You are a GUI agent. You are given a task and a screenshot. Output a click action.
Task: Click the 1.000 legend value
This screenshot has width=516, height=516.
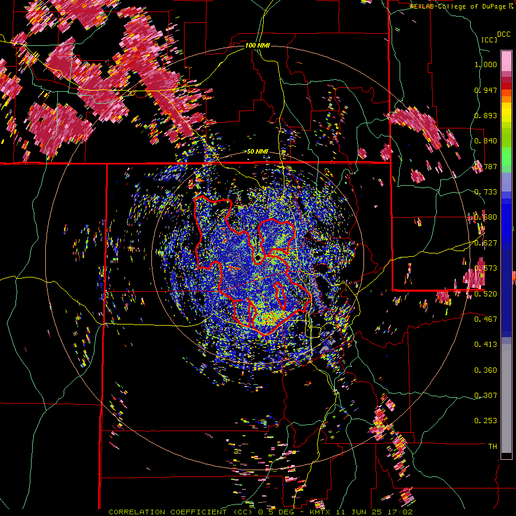point(486,64)
